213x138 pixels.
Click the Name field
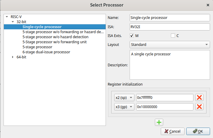point(170,18)
